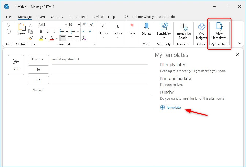
Task: Switch to the Format Text ribbon tab
Action: [77, 17]
